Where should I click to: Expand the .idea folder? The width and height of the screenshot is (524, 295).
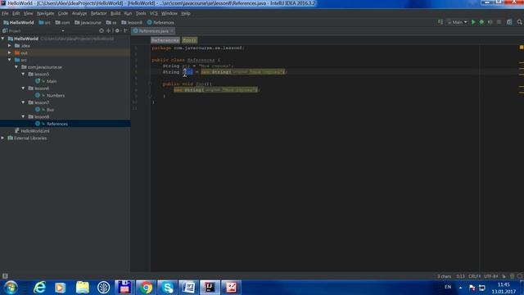coord(10,46)
